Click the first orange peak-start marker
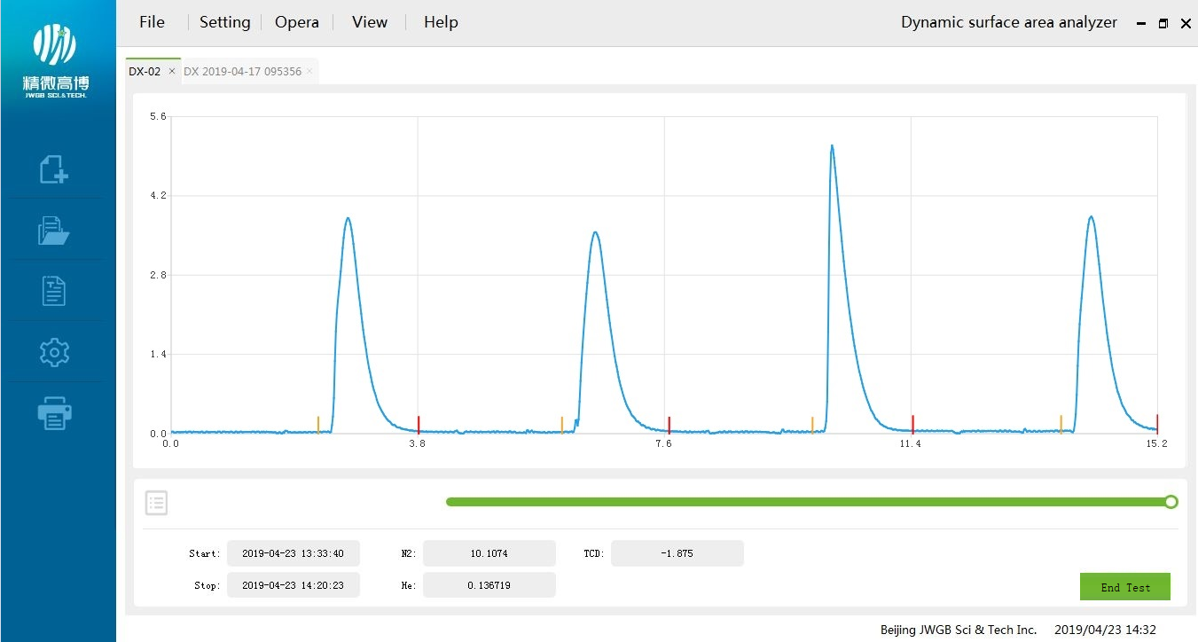1198x642 pixels. (318, 424)
